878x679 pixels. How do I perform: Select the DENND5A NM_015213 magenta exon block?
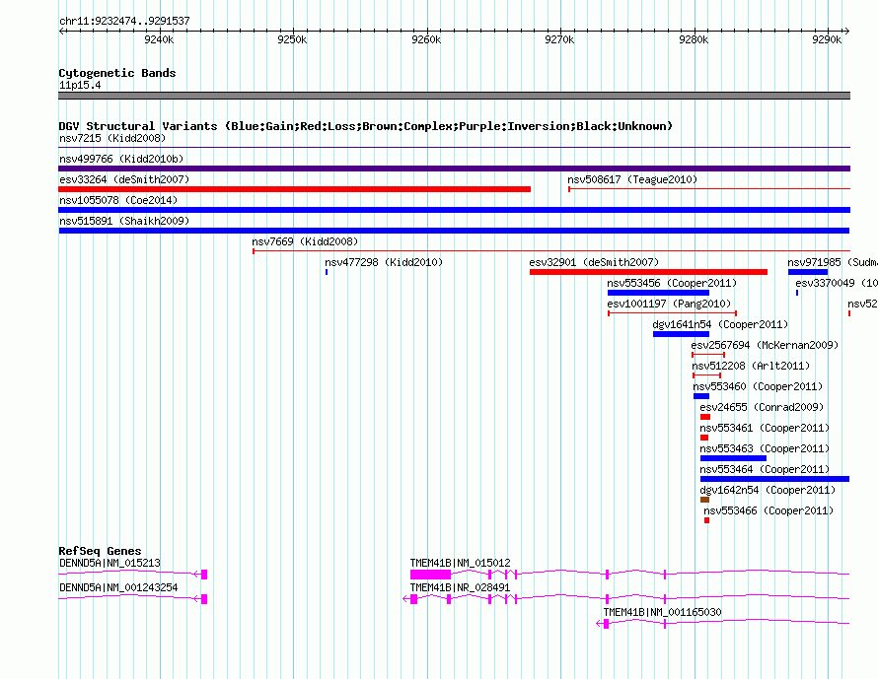(x=204, y=575)
